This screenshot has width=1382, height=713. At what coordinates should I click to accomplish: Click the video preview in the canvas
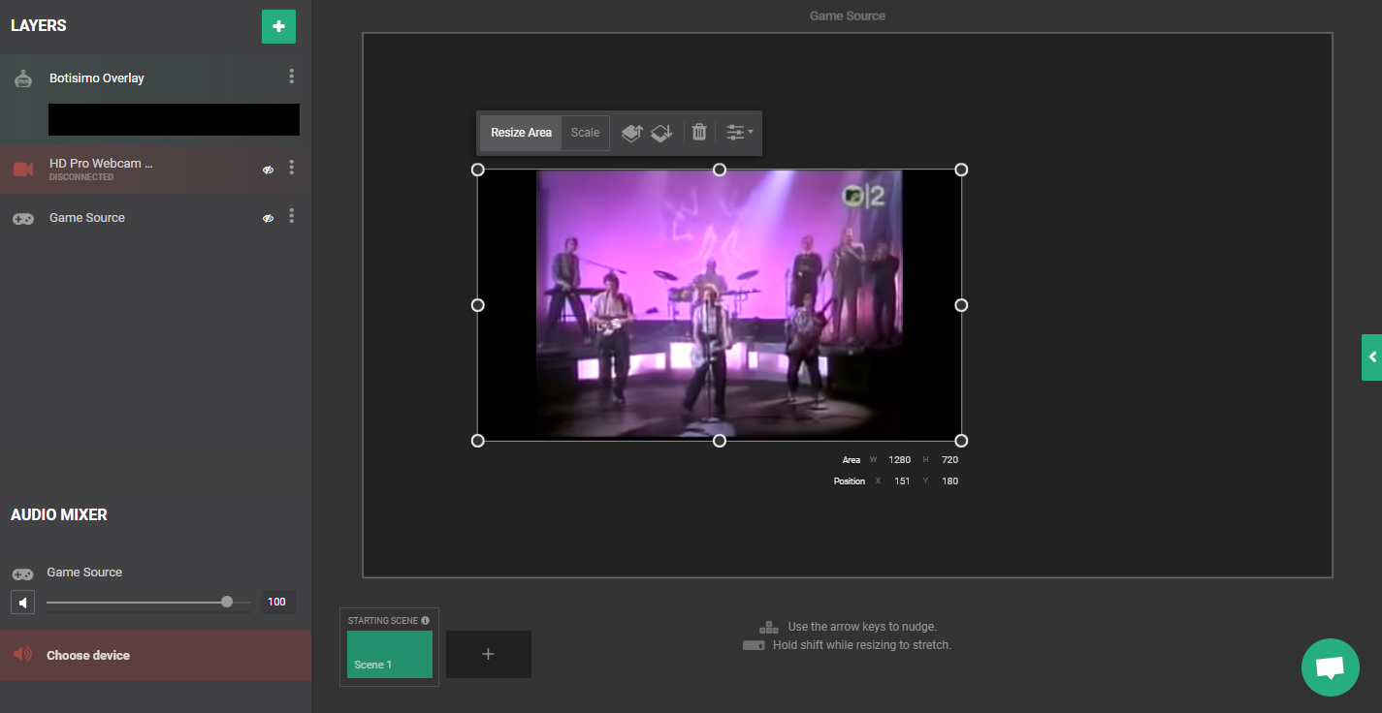(x=720, y=305)
